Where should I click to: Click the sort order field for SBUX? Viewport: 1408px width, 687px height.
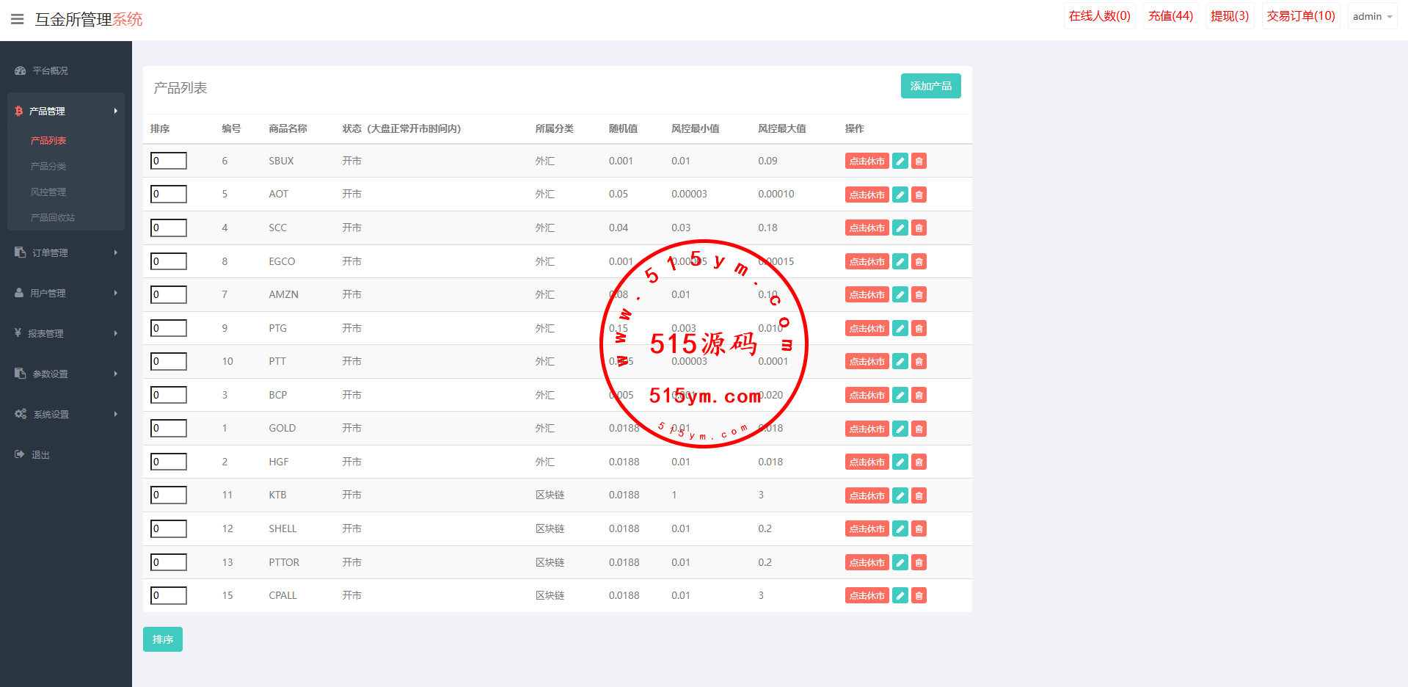tap(169, 161)
